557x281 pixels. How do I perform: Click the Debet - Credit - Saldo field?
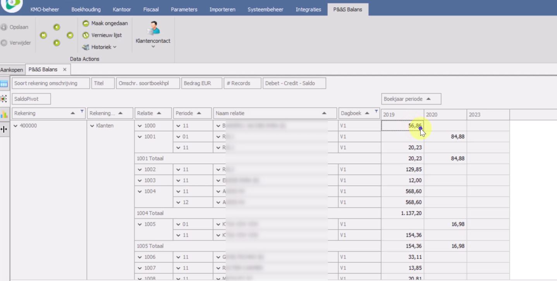(x=294, y=83)
